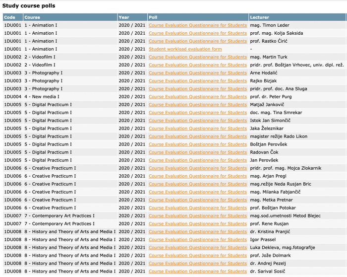
Task: Open the questionnaire for lecturer mag. Timon Leder
Action: pyautogui.click(x=198, y=25)
